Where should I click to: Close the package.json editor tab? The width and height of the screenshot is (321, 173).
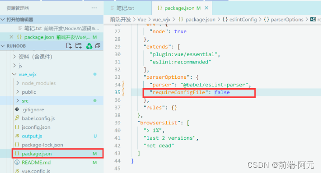(x=207, y=8)
